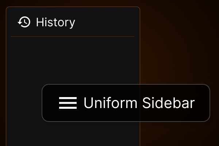Click the middle bar of hamburger icon
219x146 pixels.
68,103
